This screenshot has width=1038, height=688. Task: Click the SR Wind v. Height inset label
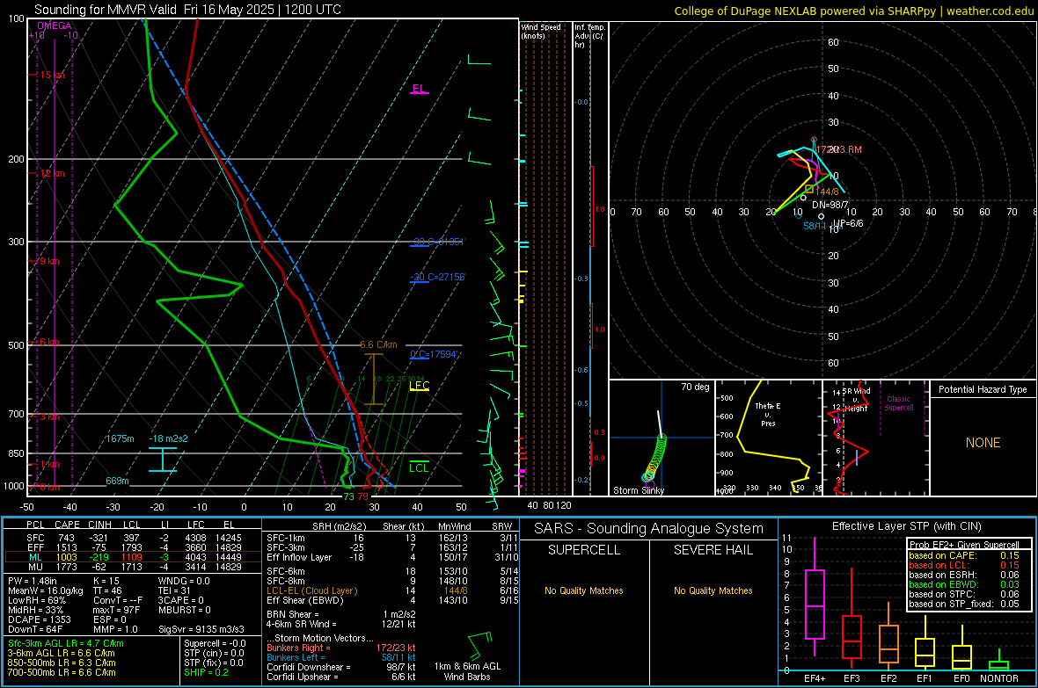(856, 400)
